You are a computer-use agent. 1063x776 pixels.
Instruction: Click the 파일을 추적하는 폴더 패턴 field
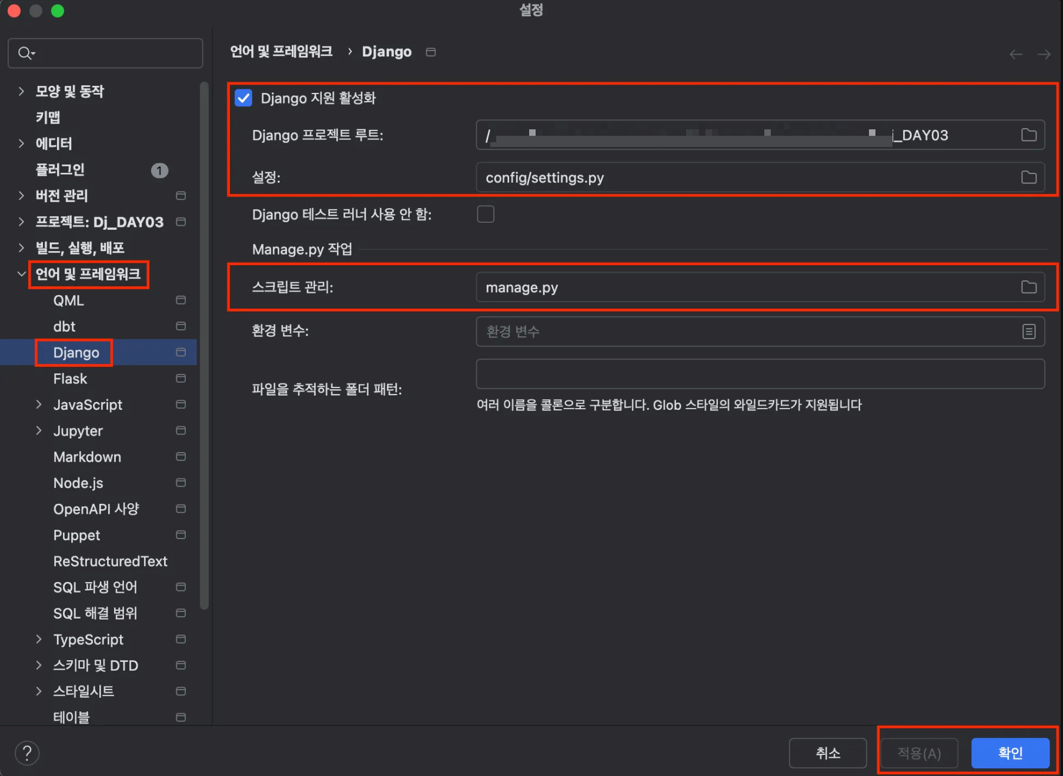tap(760, 374)
